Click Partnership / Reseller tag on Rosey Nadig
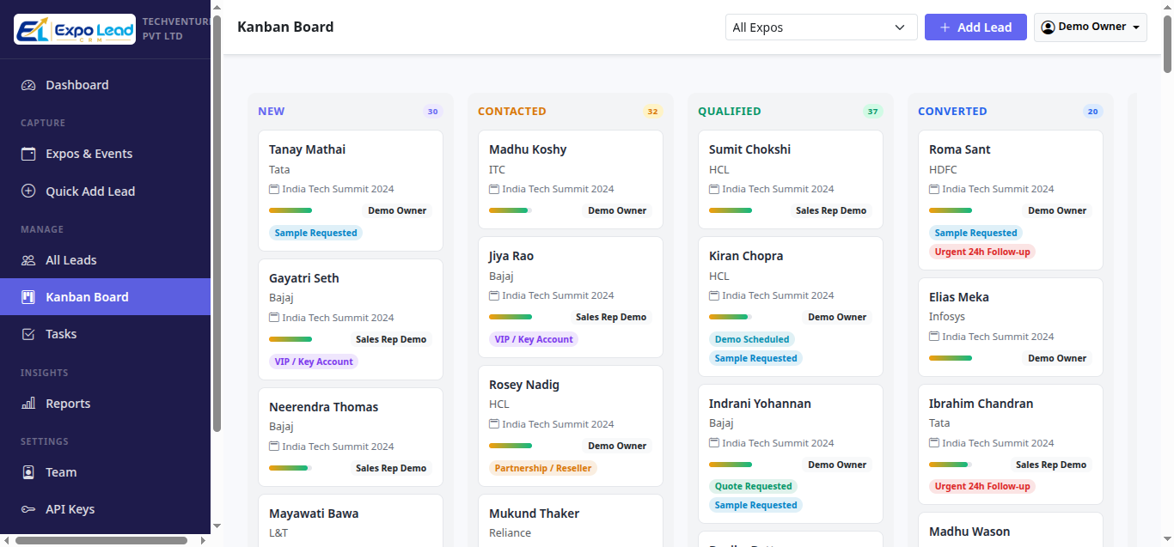 click(543, 468)
